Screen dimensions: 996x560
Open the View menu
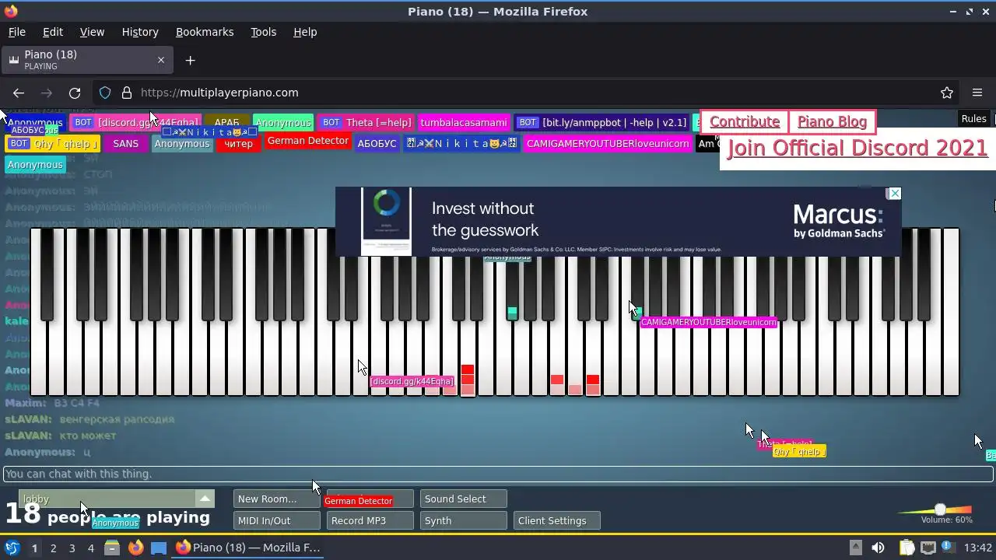(92, 32)
